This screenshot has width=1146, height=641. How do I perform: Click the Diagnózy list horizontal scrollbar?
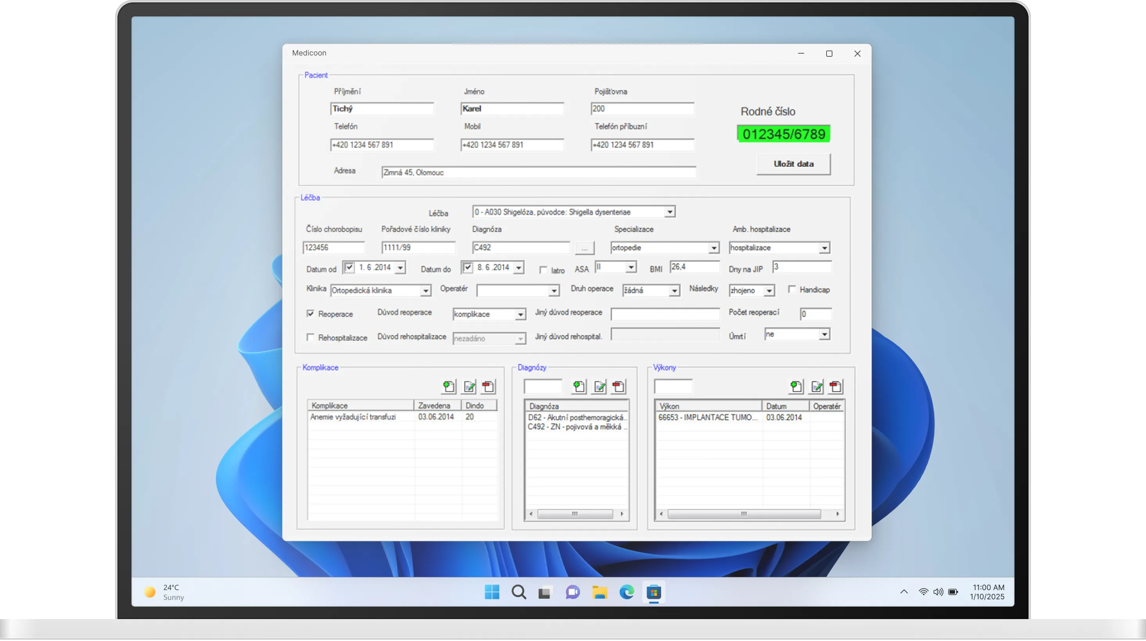575,514
